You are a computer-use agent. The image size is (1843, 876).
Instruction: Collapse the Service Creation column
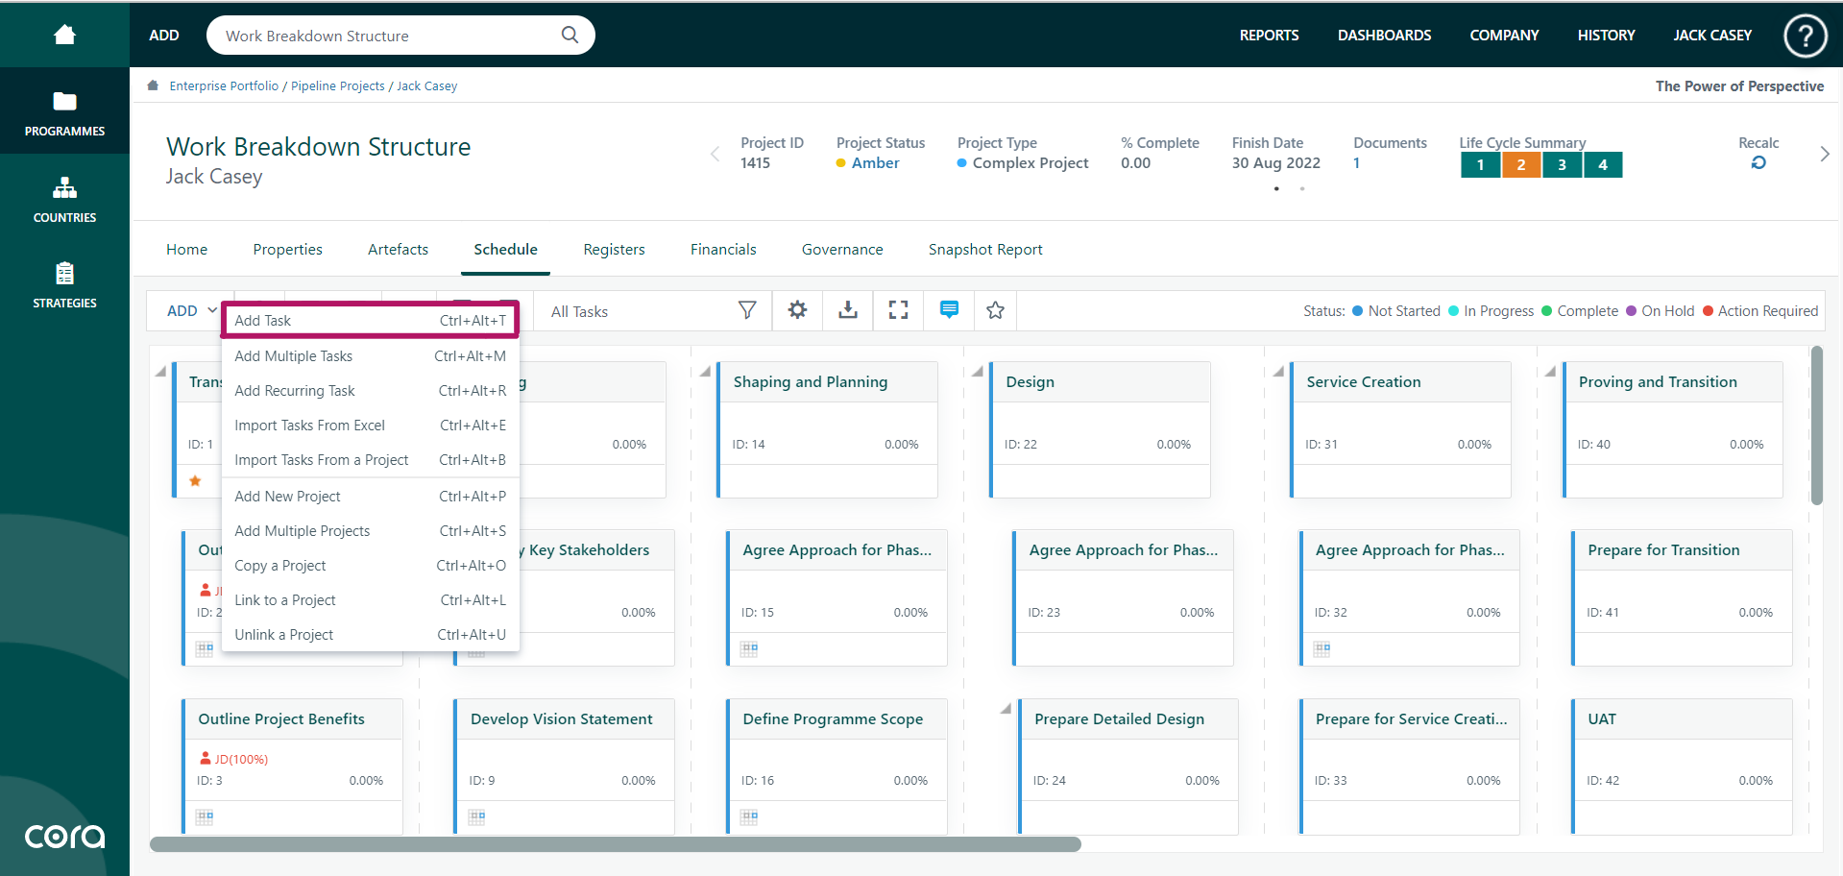[x=1278, y=371]
